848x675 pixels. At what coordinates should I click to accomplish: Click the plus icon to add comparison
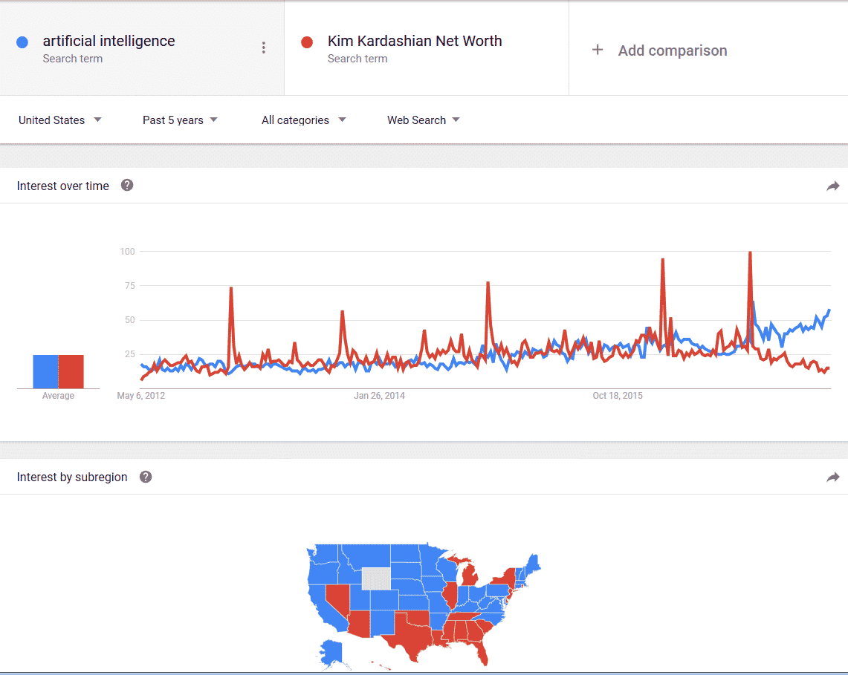(x=598, y=50)
